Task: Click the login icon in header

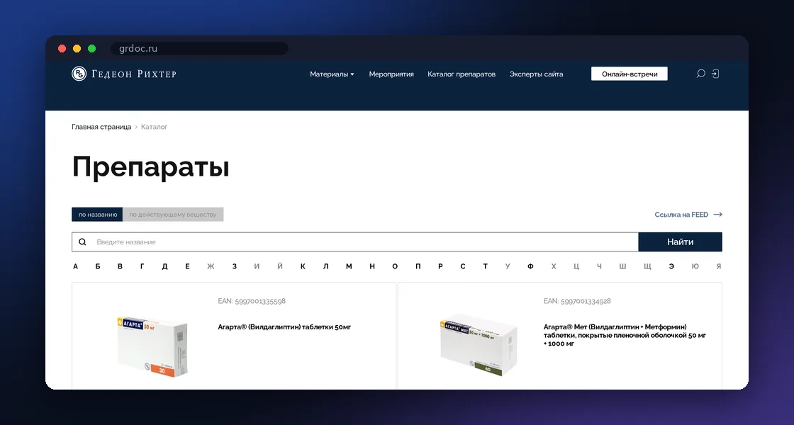Action: (x=715, y=74)
